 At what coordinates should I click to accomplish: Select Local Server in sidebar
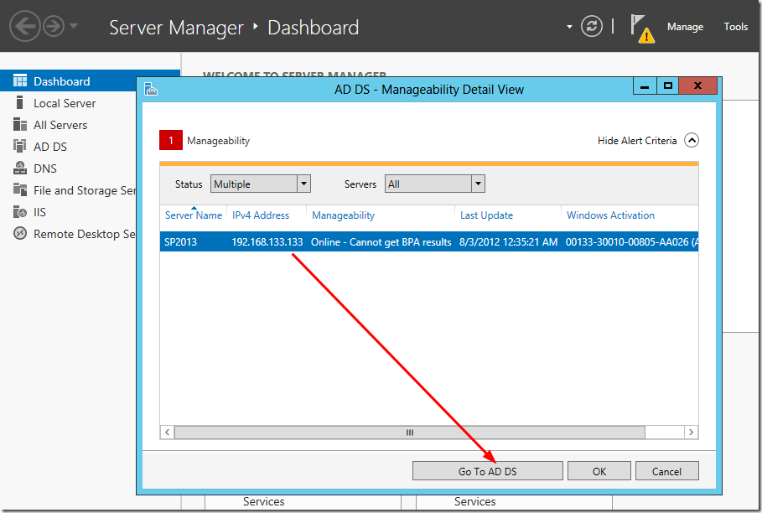(65, 103)
